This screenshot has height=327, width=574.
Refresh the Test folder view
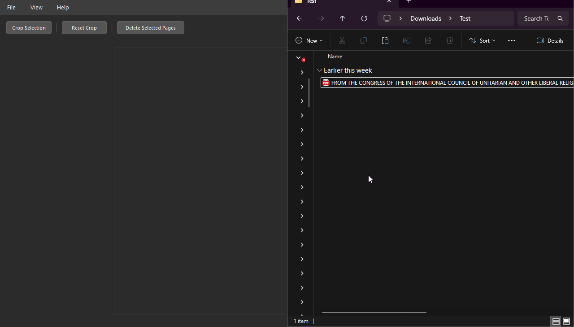pos(364,18)
